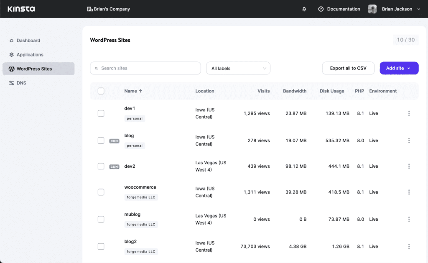Viewport: 428px width, 263px height.
Task: Click the personal label under dev1
Action: tap(135, 118)
